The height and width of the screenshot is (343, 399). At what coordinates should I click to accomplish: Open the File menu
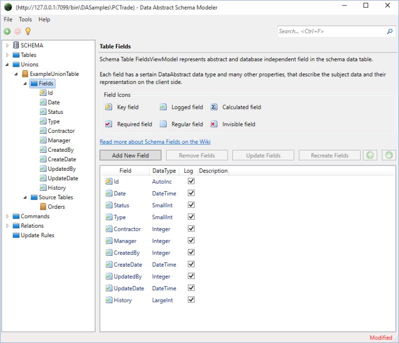[x=8, y=19]
